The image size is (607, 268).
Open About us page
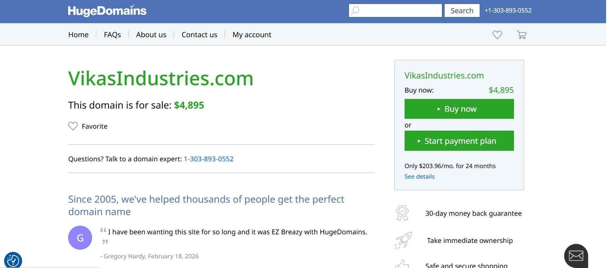tap(151, 35)
